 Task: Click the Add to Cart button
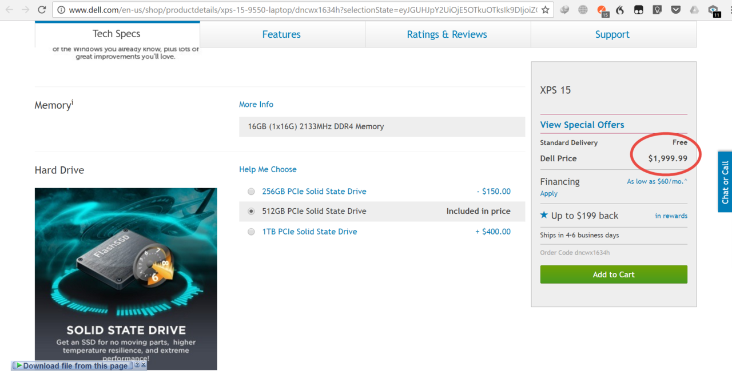[614, 274]
